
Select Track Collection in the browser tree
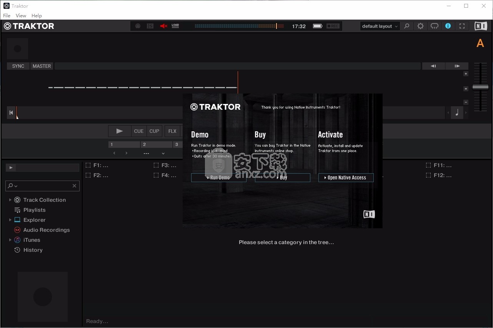click(x=45, y=200)
